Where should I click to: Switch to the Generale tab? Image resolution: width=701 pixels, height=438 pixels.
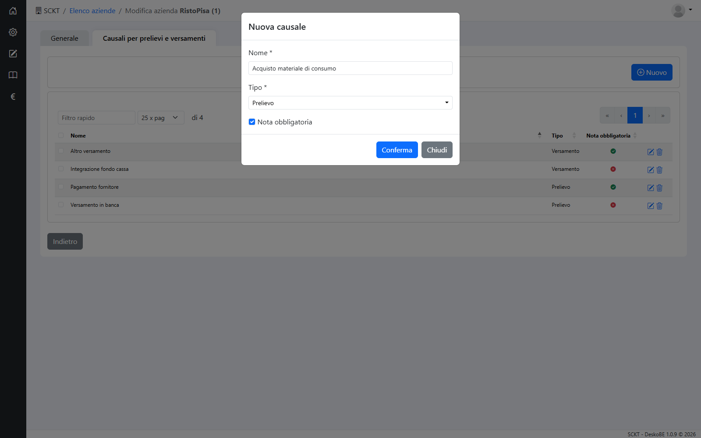point(64,38)
